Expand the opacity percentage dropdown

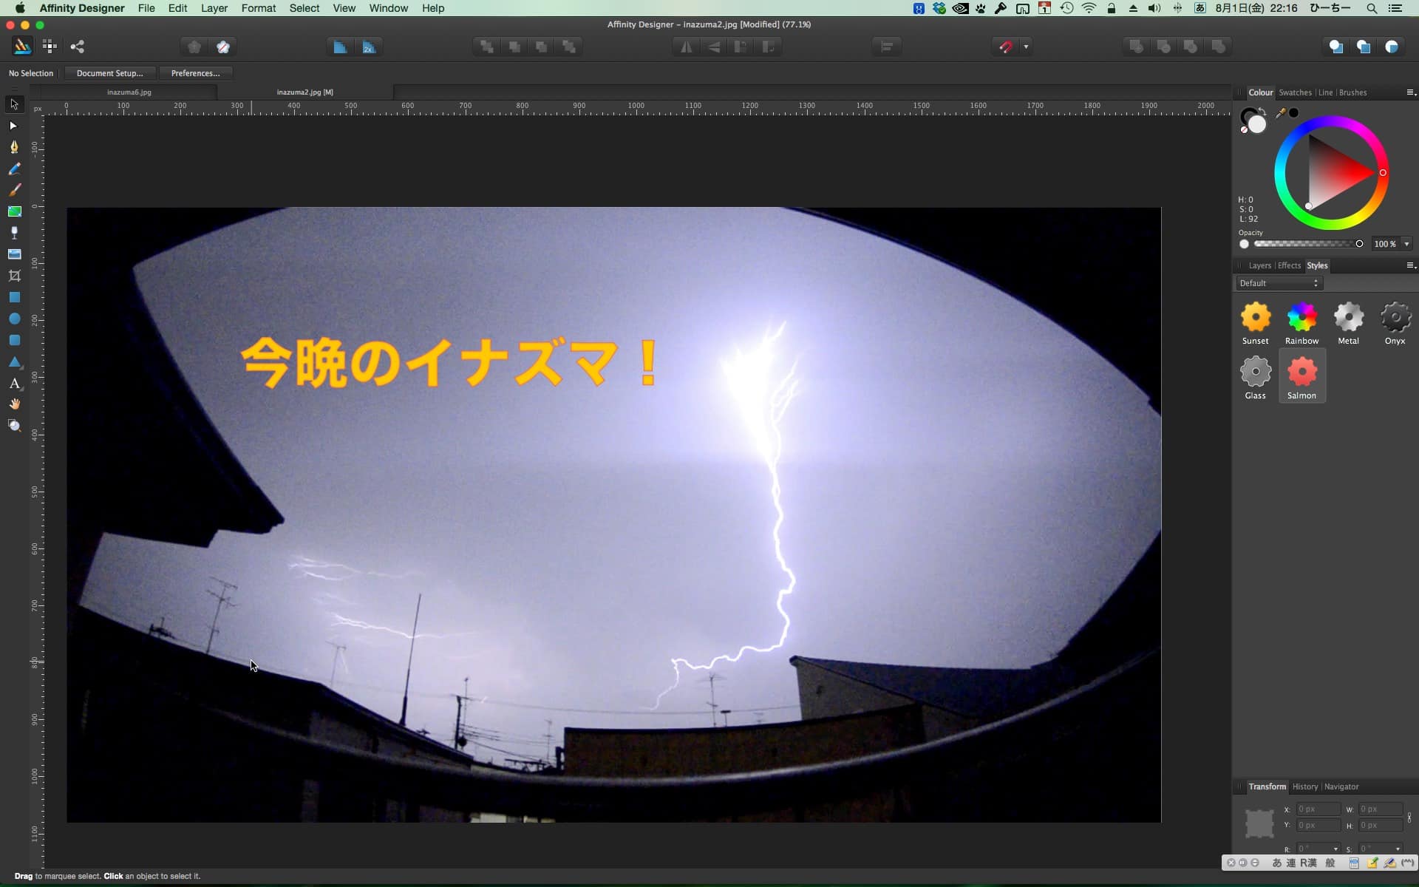point(1406,244)
